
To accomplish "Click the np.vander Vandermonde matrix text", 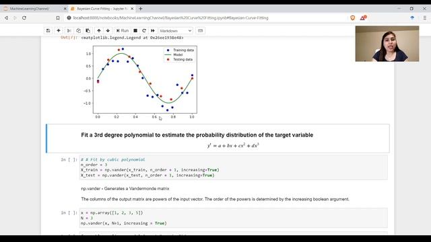I will point(125,189).
